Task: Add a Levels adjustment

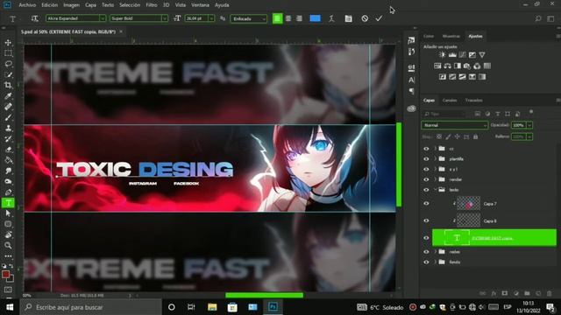Action: pos(452,54)
